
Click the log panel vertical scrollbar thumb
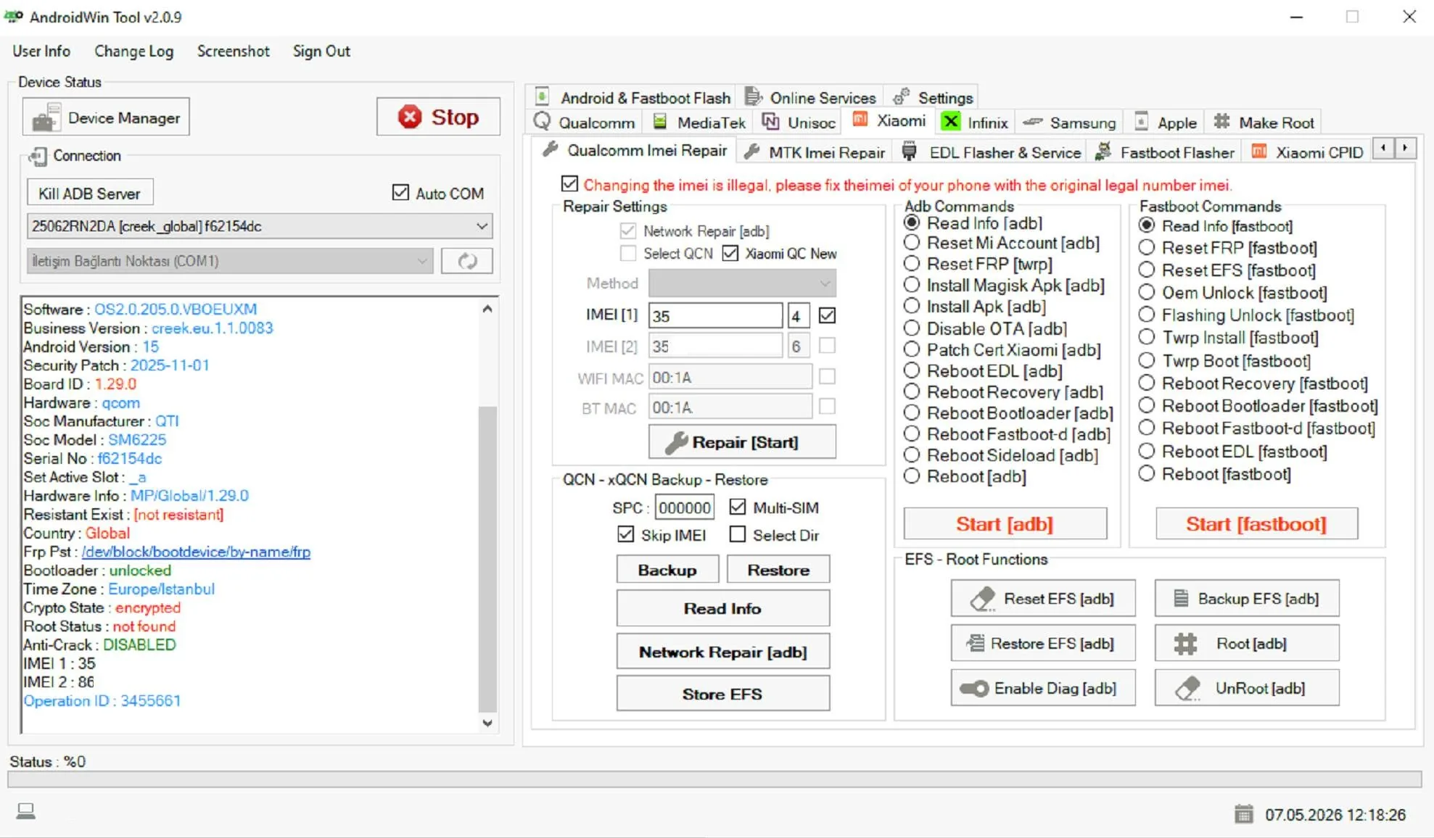487,558
